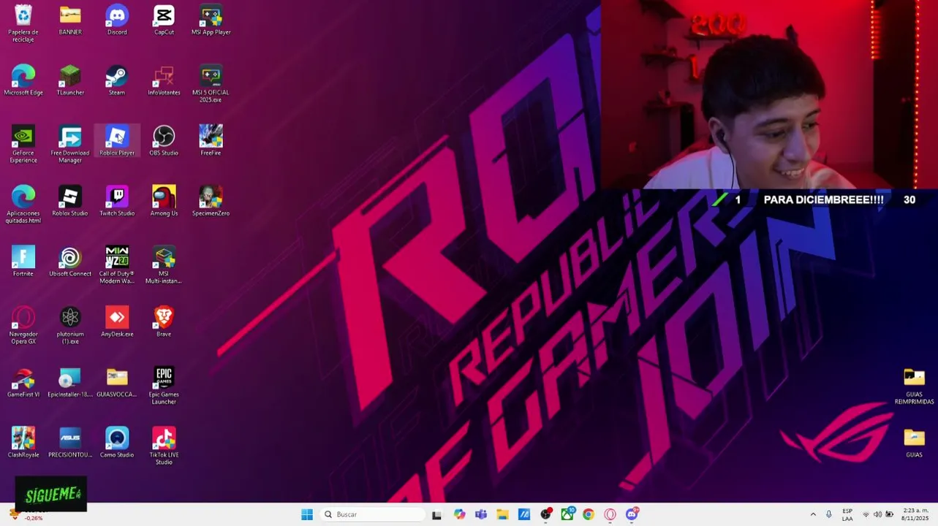
Task: Open GameFirst VI desktop shortcut
Action: tap(23, 383)
